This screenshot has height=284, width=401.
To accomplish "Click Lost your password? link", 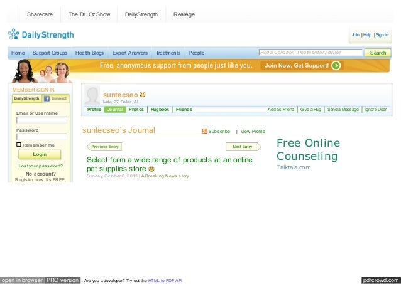I will [x=40, y=166].
